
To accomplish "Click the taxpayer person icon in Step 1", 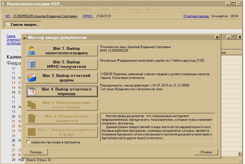I will 31,51.
